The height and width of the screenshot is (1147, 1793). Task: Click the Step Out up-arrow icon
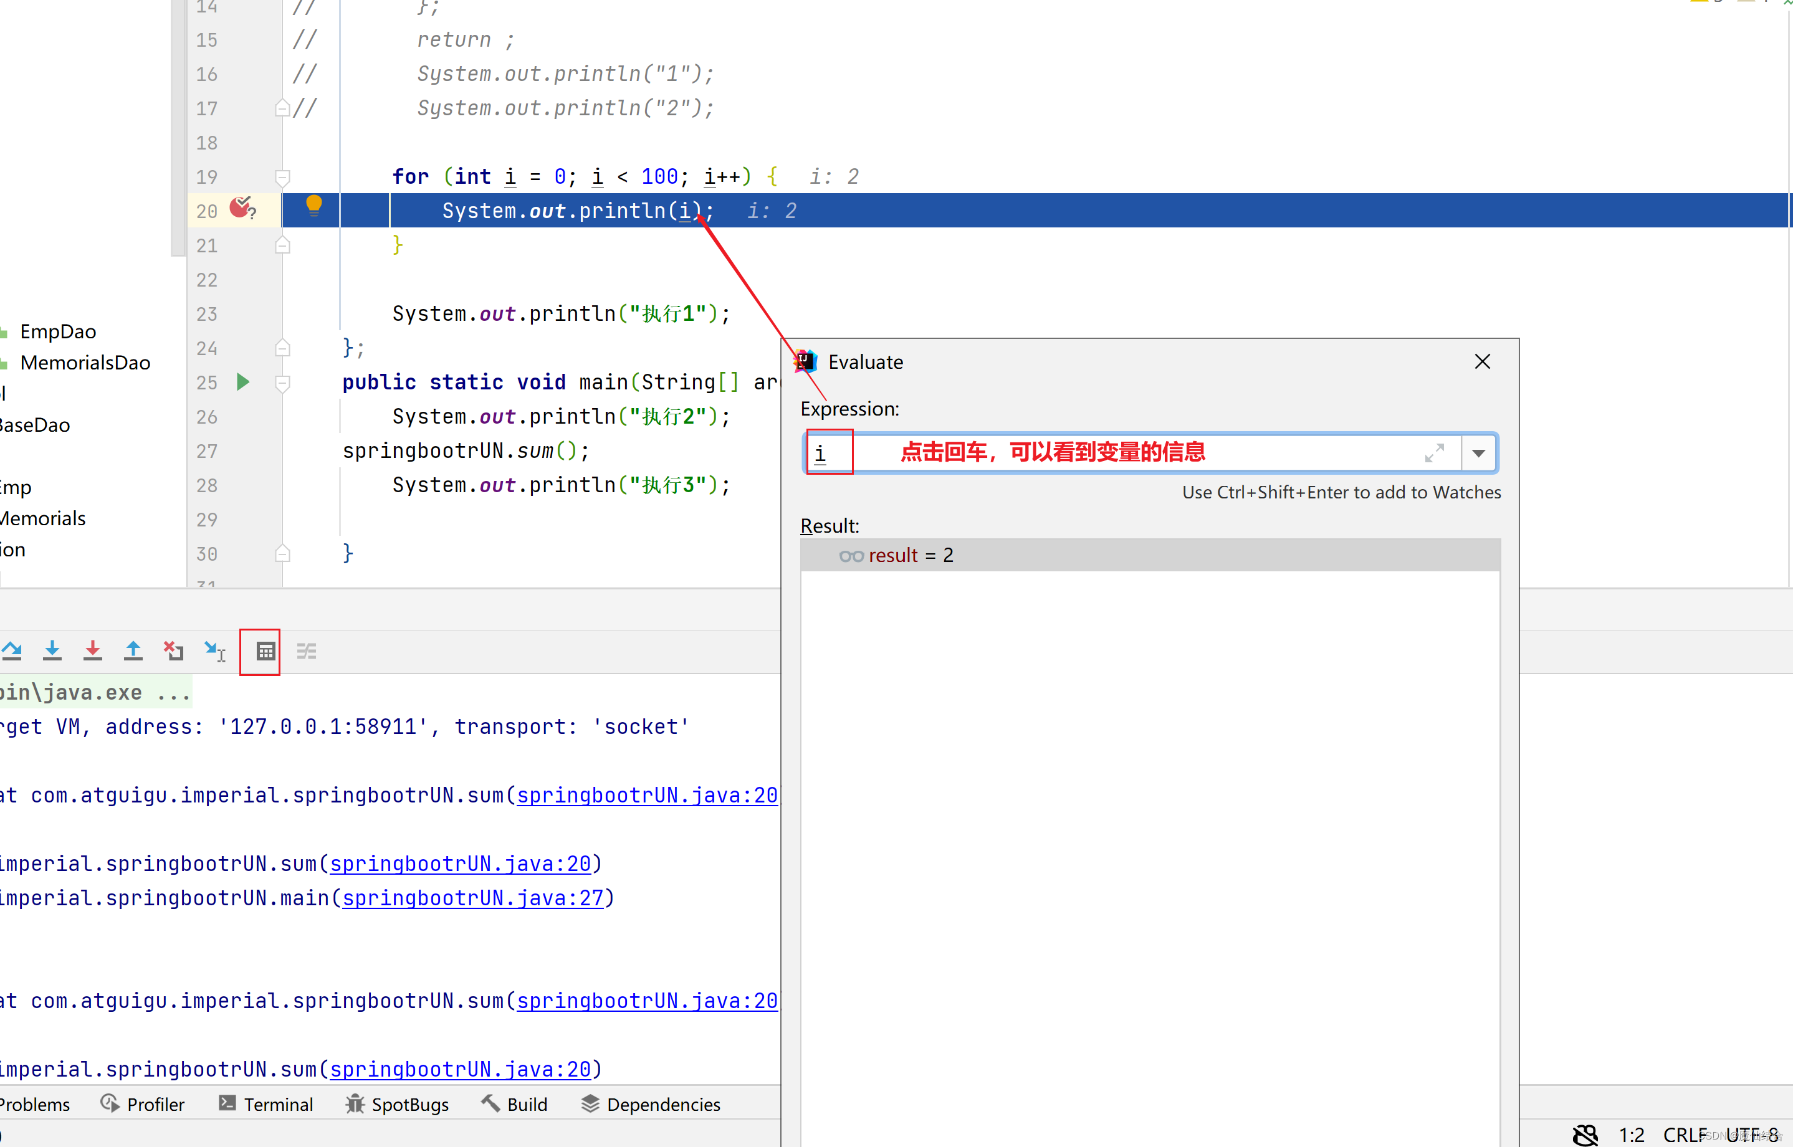point(133,651)
